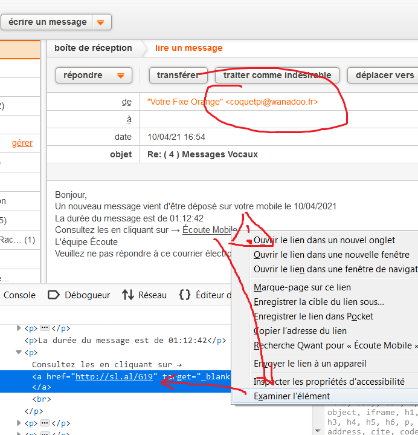This screenshot has height=435, width=418.
Task: Open the Console devtools tab
Action: click(19, 295)
